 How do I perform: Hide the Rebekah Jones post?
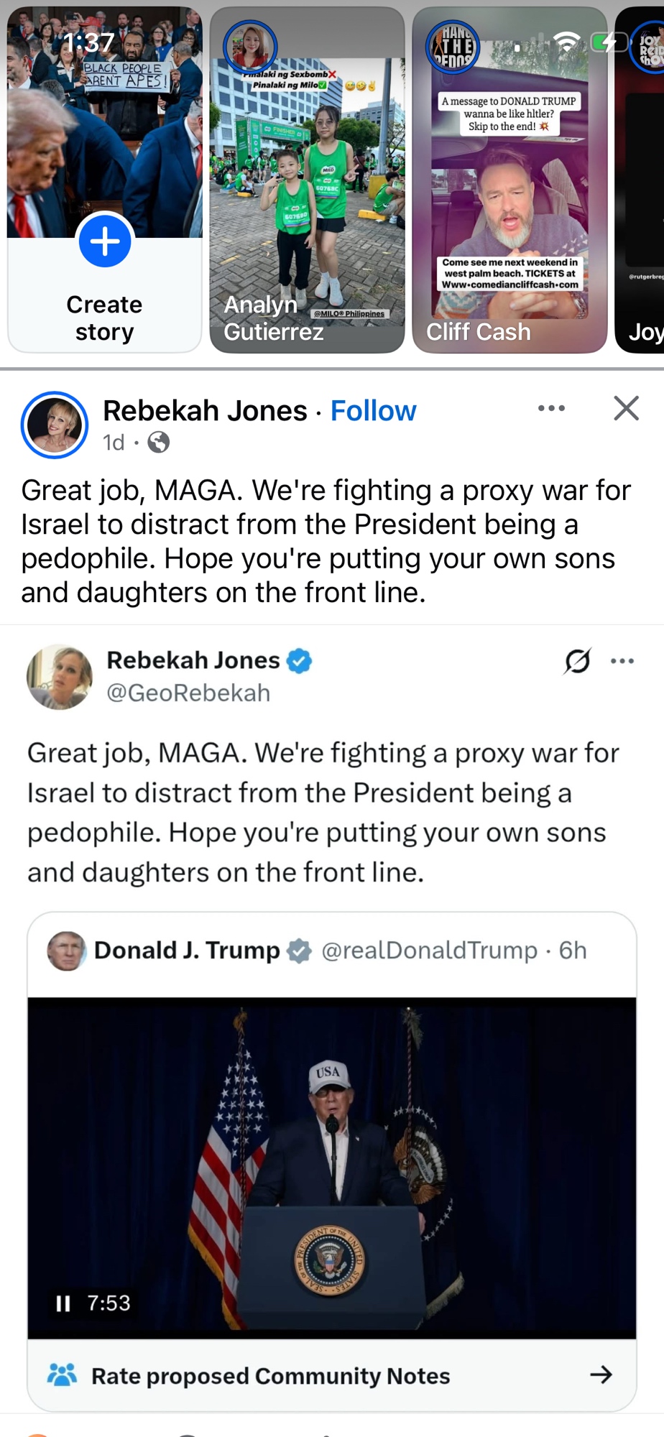pyautogui.click(x=626, y=408)
